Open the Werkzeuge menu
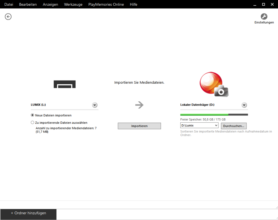The width and height of the screenshot is (278, 220). (73, 4)
